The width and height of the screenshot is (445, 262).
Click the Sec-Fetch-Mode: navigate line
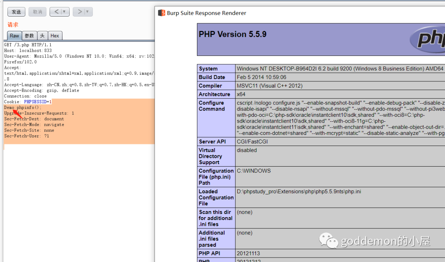(x=34, y=124)
